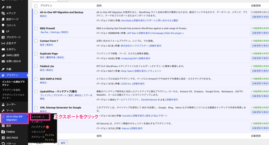Viewport: 269px width, 145px height.
Task: Click the 広告タグ ad icon
Action: pyautogui.click(x=3, y=43)
